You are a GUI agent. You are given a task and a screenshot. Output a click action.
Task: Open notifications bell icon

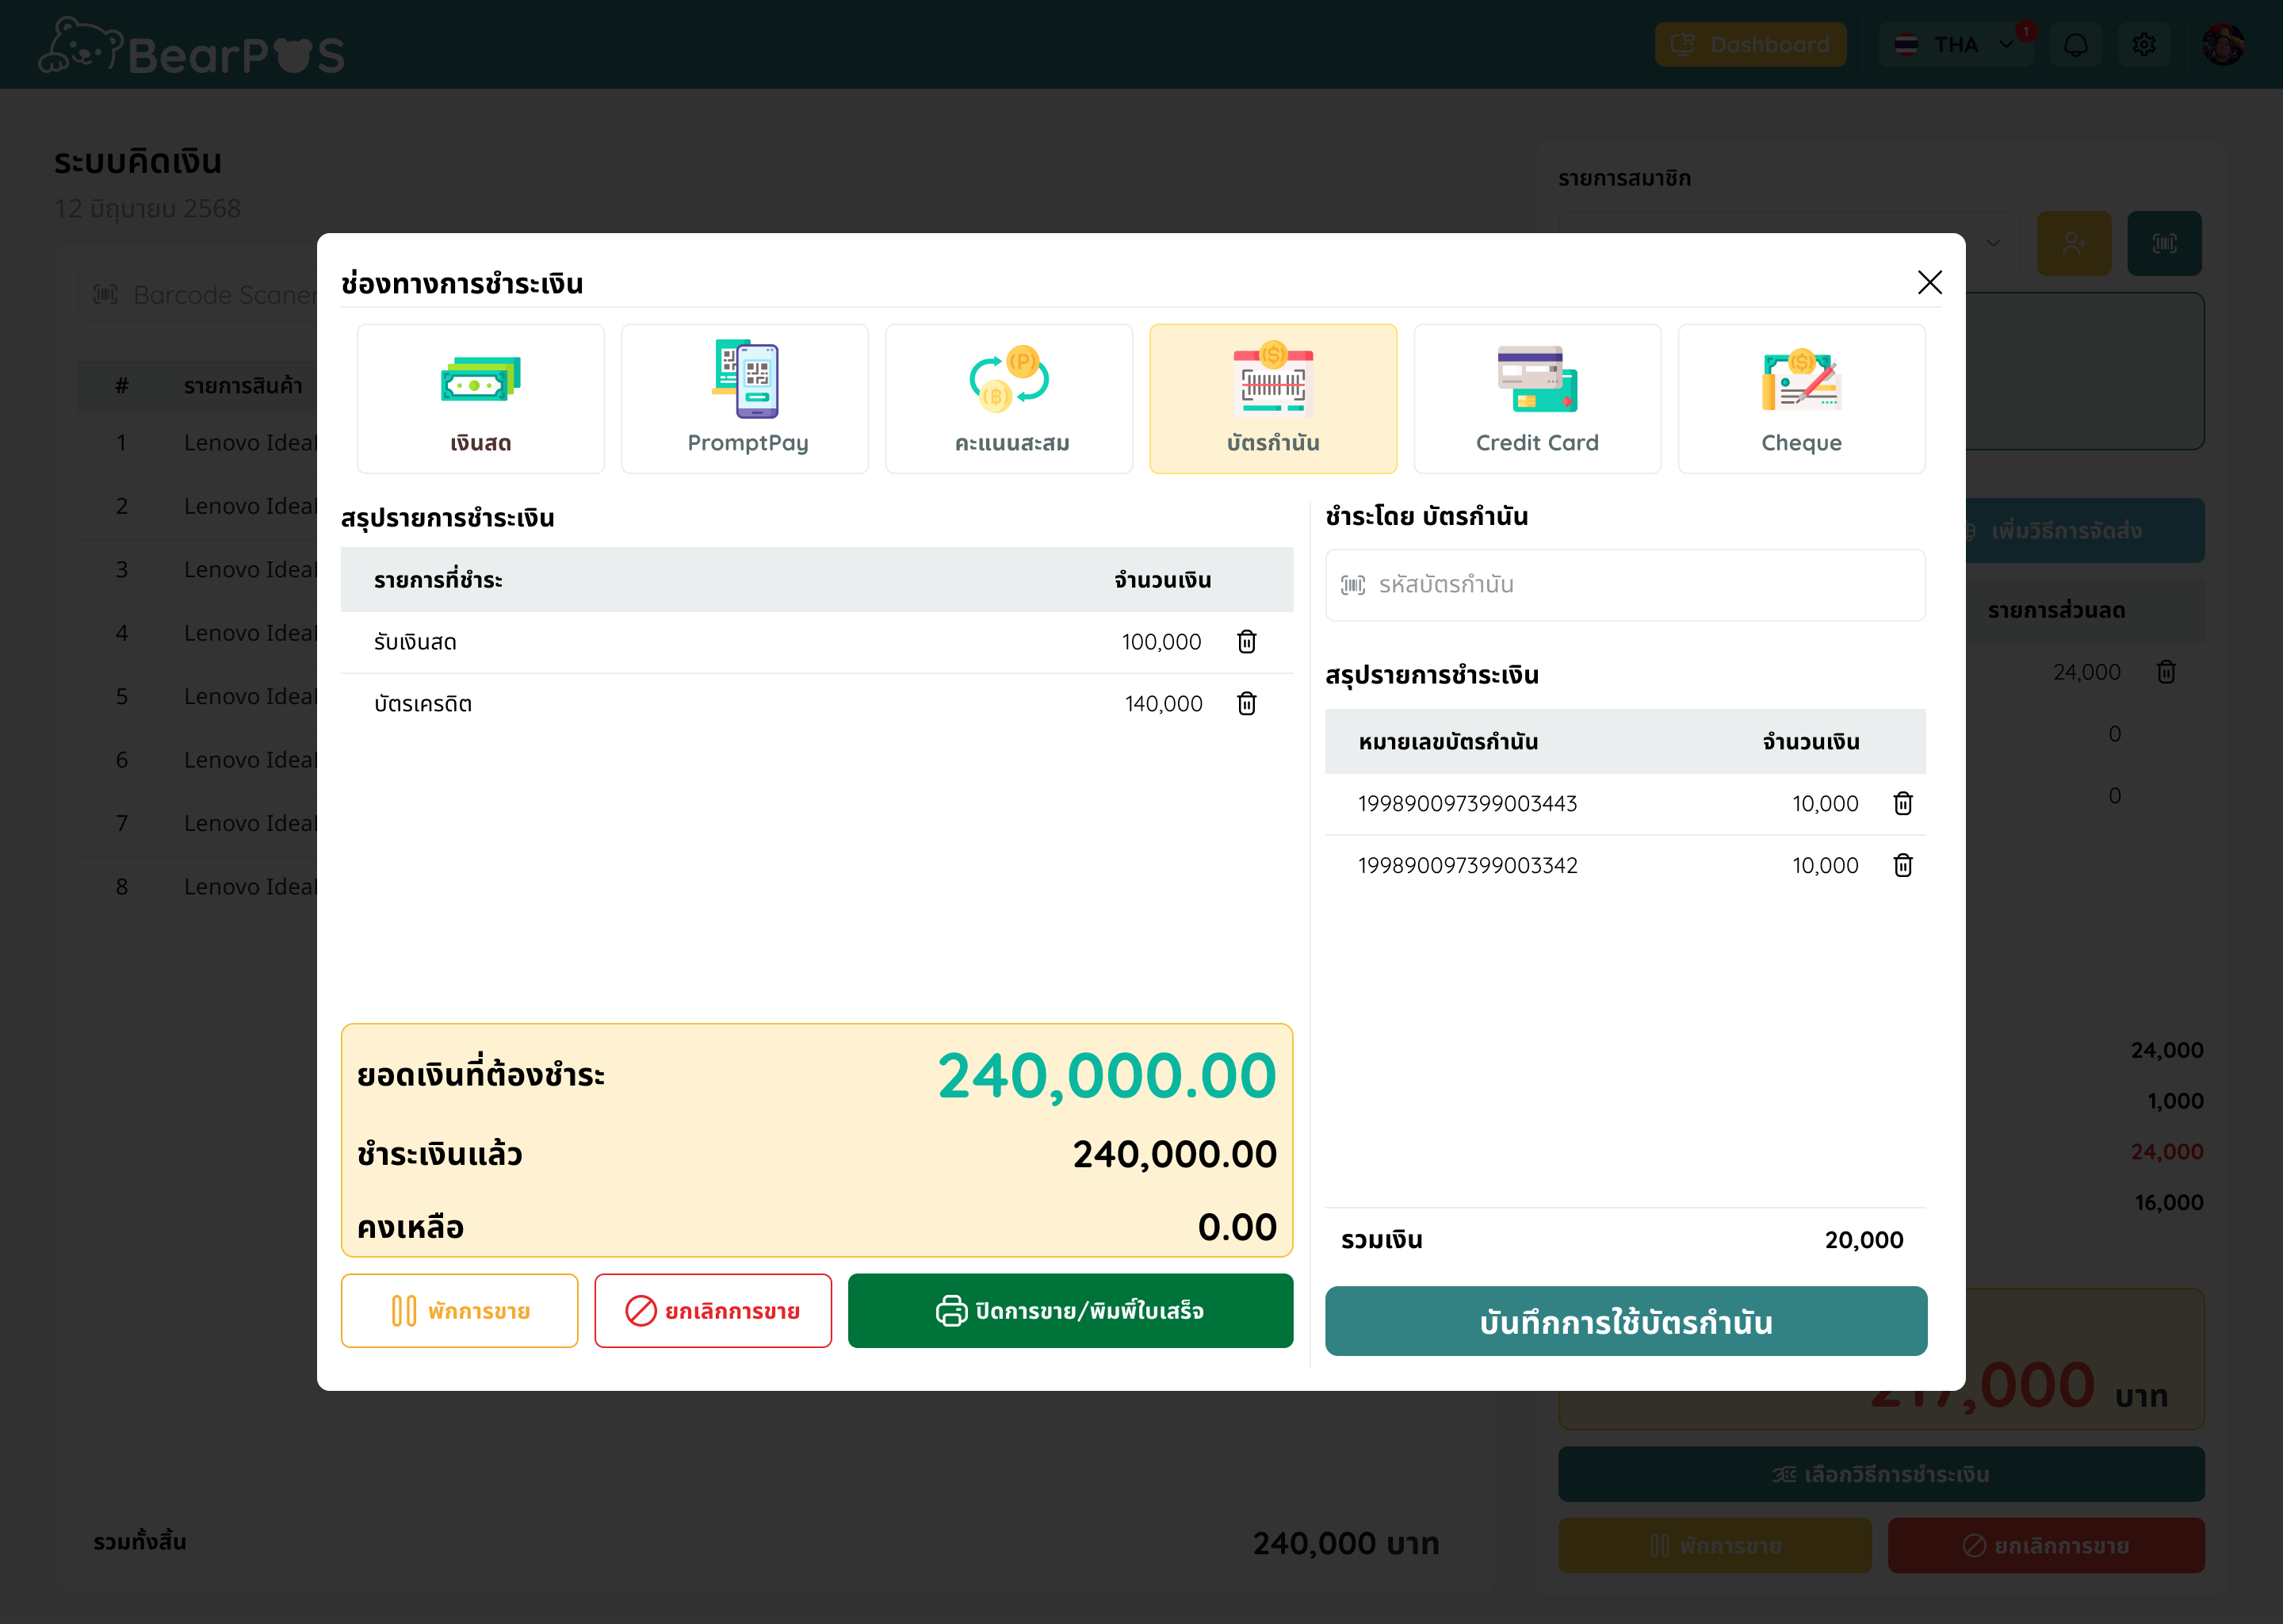pyautogui.click(x=2076, y=45)
